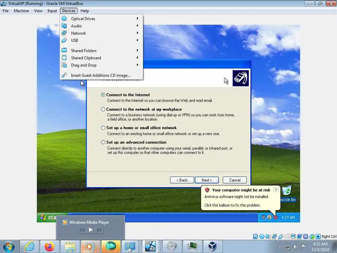
Task: Close the security warning balloon
Action: pyautogui.click(x=276, y=189)
